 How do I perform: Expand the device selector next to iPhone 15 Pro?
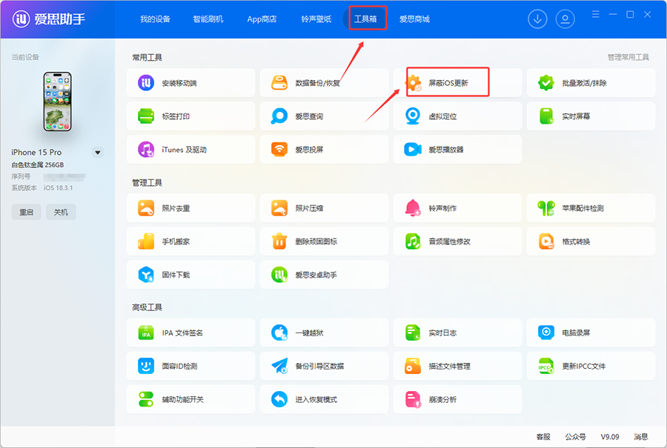[97, 152]
